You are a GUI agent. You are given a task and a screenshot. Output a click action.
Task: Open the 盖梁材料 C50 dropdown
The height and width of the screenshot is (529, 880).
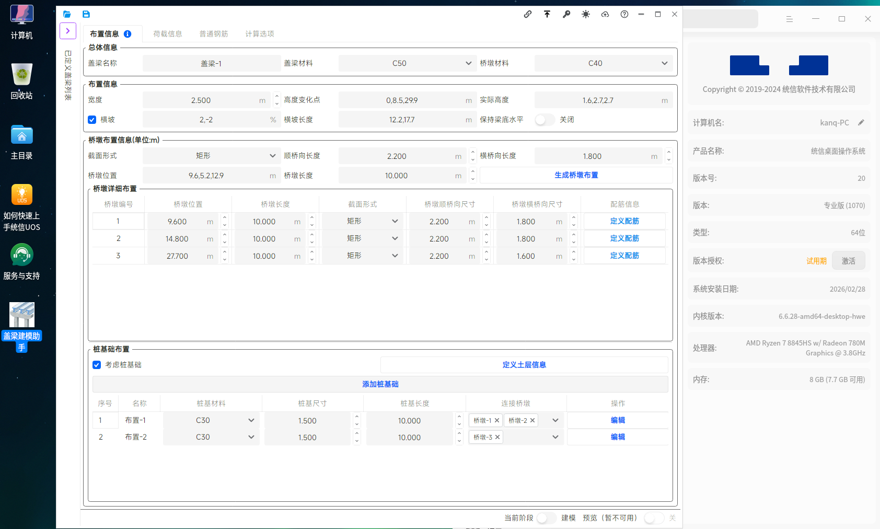pos(407,63)
